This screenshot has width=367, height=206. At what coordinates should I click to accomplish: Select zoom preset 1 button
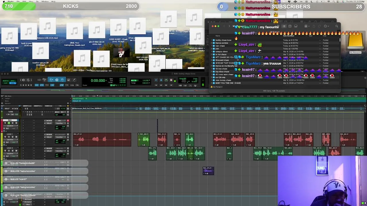point(21,85)
